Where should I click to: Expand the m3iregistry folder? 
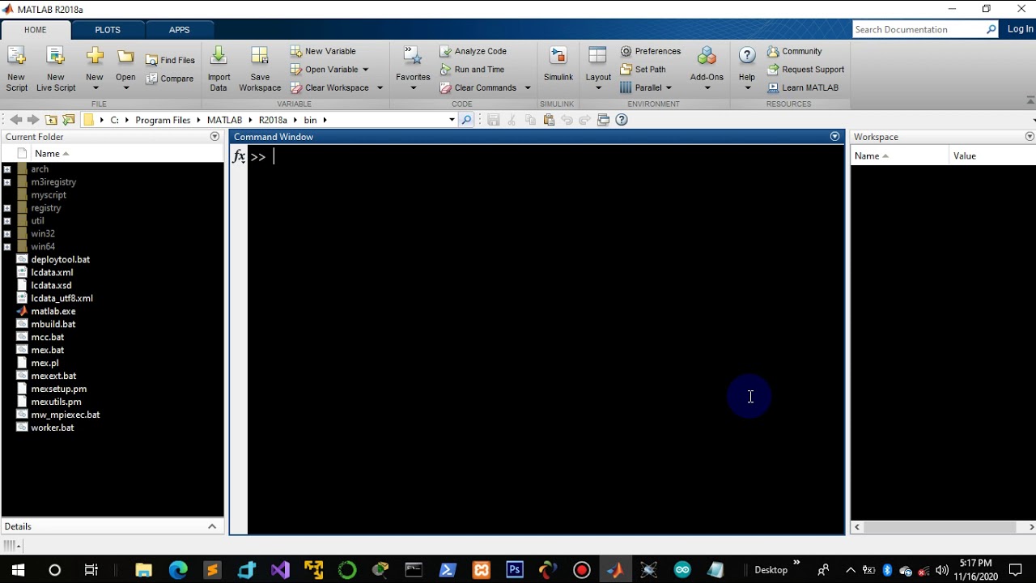pyautogui.click(x=7, y=182)
